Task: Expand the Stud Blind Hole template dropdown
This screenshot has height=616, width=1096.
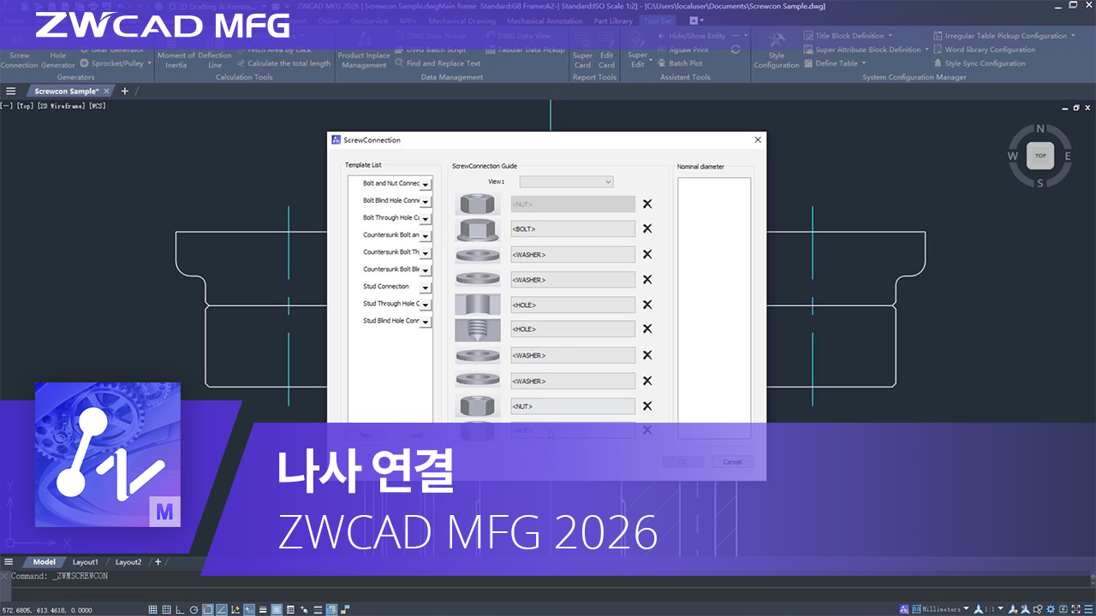Action: tap(426, 322)
